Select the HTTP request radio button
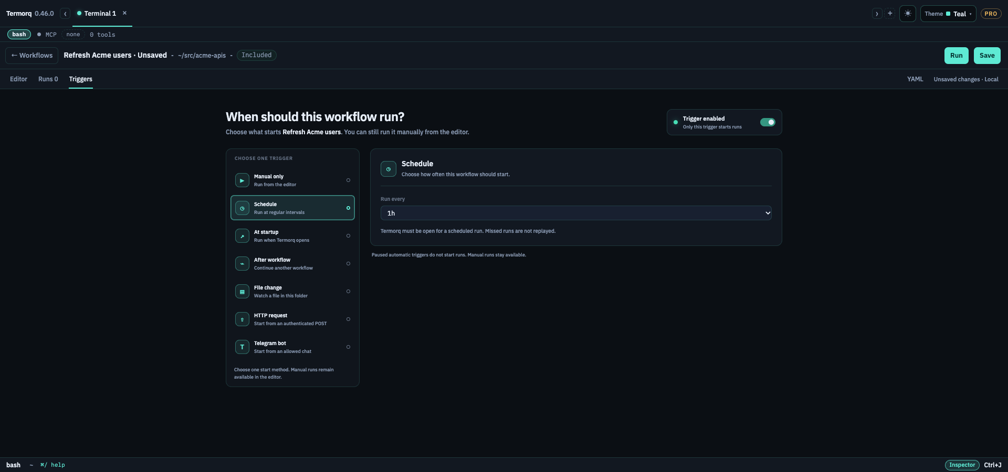1008x472 pixels. point(348,319)
